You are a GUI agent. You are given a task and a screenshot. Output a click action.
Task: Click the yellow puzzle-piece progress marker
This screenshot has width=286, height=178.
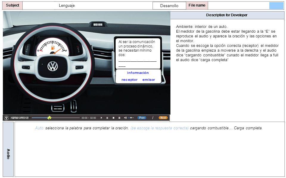point(49,118)
